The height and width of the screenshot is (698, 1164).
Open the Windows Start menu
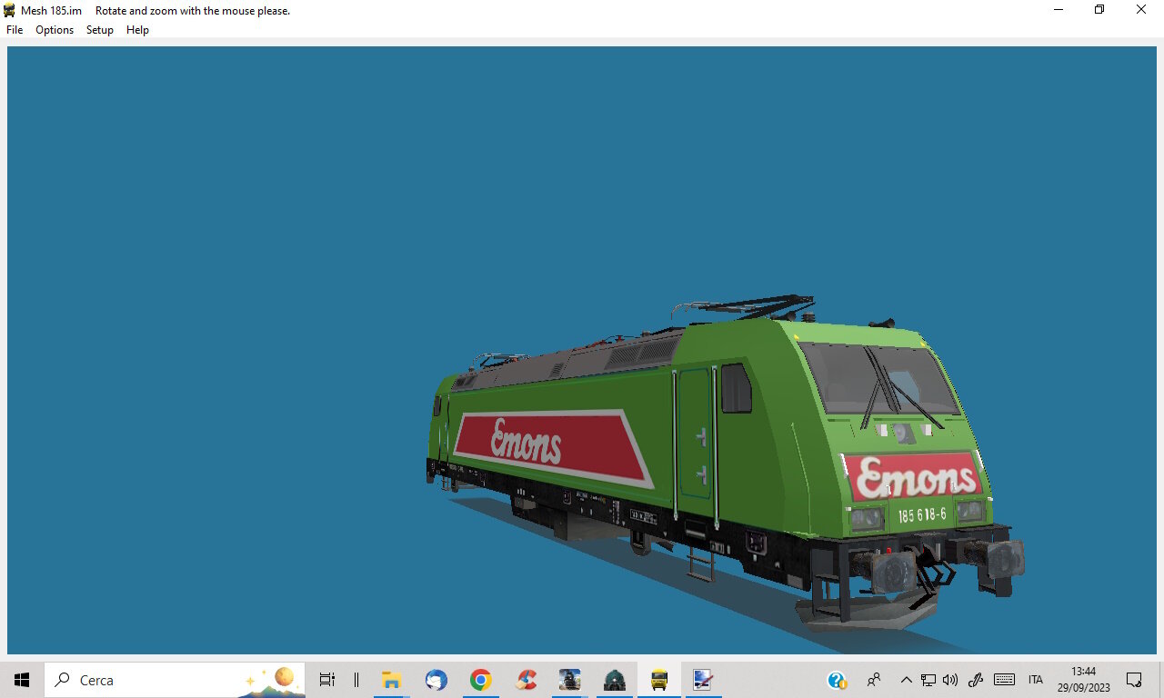tap(22, 680)
